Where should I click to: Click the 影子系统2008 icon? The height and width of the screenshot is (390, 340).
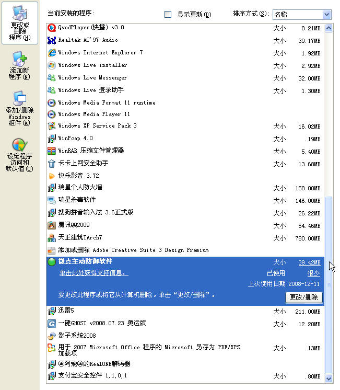pyautogui.click(x=52, y=336)
